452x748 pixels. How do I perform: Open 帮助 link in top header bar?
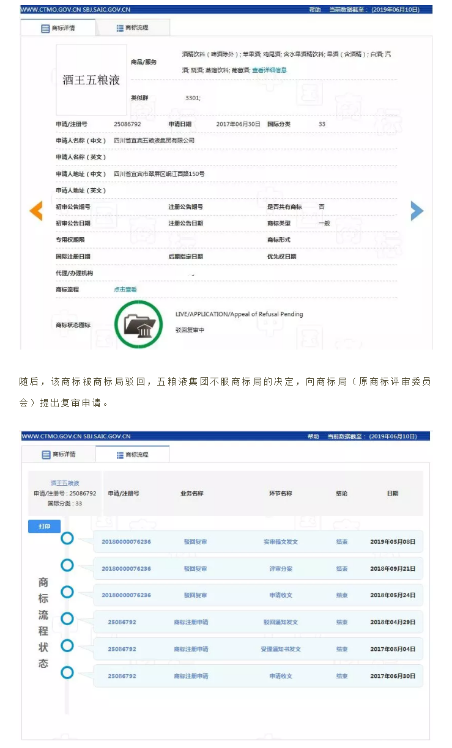314,10
